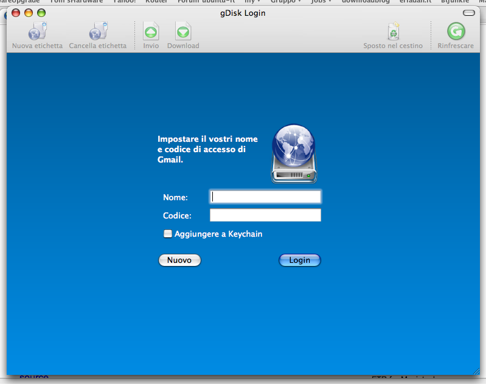Click the Cancella etichetta toolbar icon
Viewport: 486px width, 384px height.
coord(97,32)
